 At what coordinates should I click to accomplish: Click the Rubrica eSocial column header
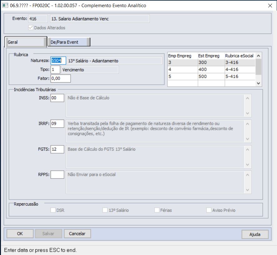[240, 56]
